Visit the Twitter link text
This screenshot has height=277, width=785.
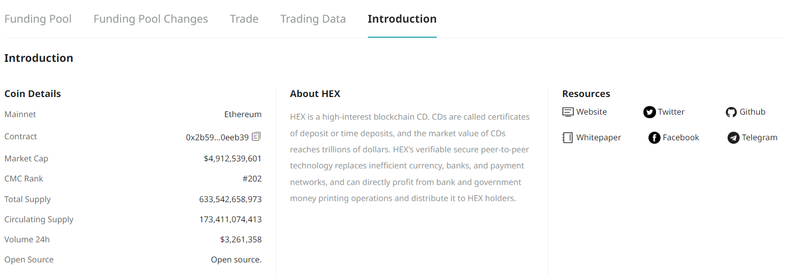coord(671,112)
